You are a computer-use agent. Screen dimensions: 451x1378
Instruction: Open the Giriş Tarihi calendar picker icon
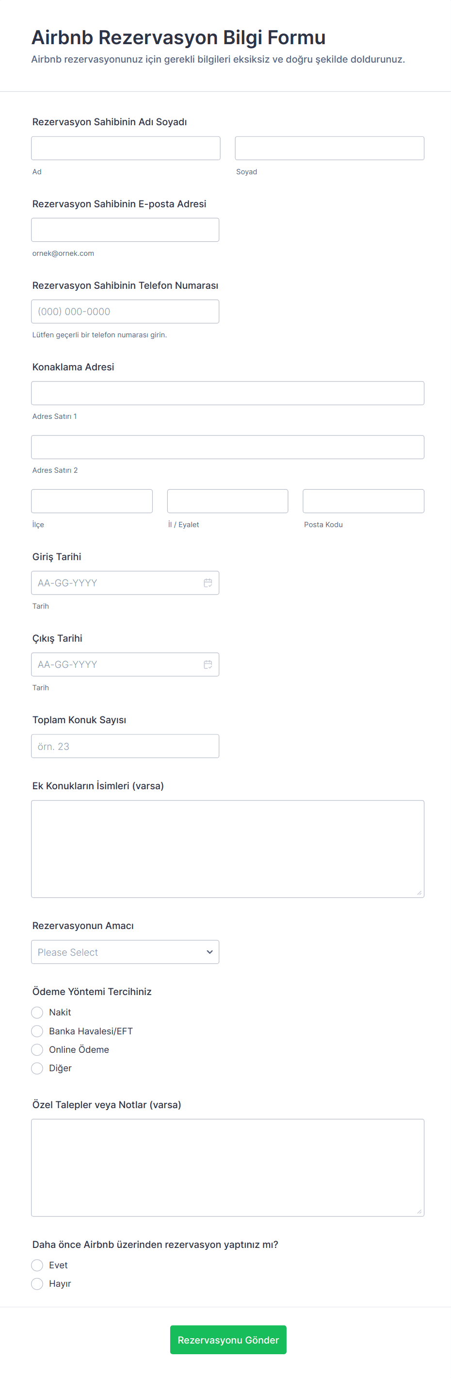tap(208, 582)
